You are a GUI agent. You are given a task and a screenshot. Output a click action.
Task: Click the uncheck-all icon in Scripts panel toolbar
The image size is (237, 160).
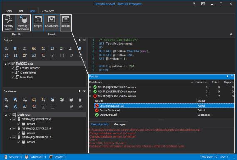click(62, 55)
